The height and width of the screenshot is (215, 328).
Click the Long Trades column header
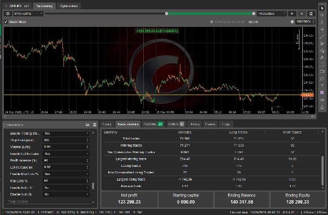click(x=238, y=132)
